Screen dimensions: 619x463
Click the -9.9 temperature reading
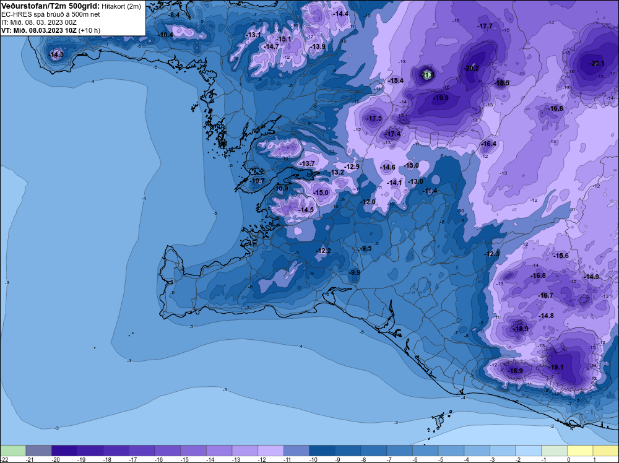point(355,272)
